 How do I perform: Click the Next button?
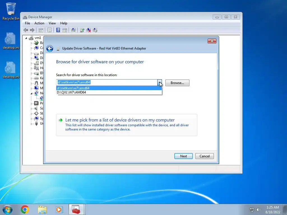pyautogui.click(x=183, y=156)
